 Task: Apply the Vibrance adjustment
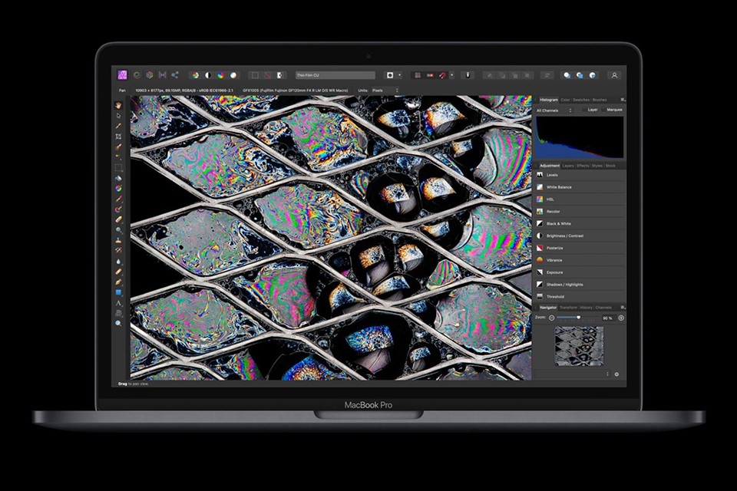pos(560,260)
